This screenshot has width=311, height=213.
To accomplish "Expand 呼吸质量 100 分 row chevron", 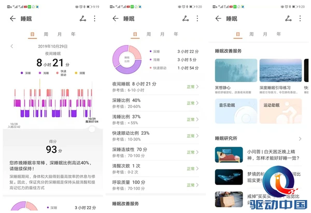I will coord(197,185).
